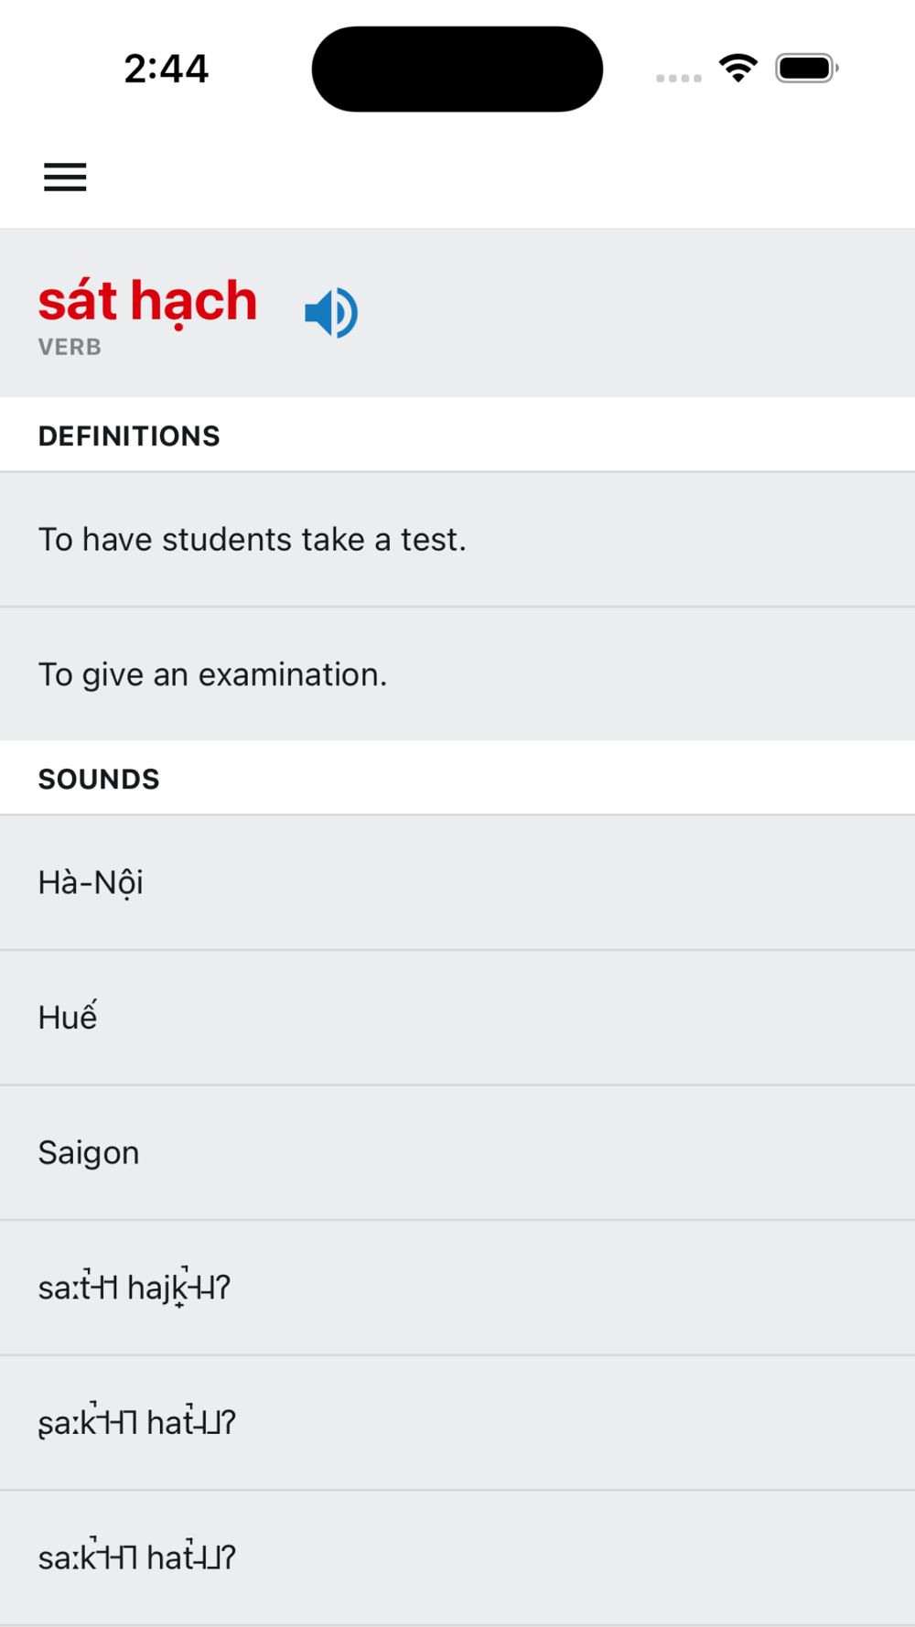Viewport: 915px width, 1627px height.
Task: Select the red headword sát hạch
Action: [x=148, y=301]
